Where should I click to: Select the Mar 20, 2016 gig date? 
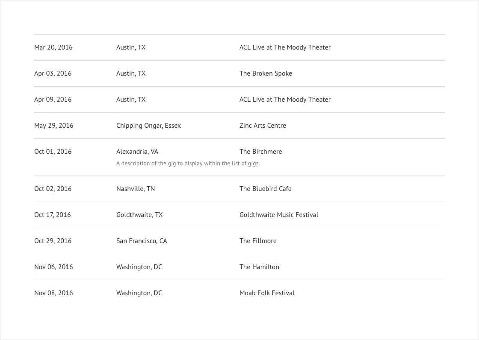click(x=53, y=47)
